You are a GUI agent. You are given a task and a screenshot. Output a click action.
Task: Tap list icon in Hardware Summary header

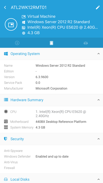coord(6,100)
